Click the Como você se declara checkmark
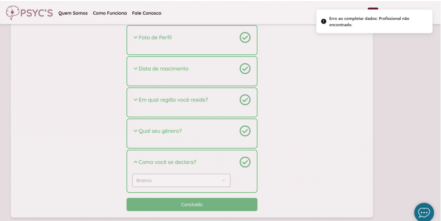The width and height of the screenshot is (441, 221). 245,162
